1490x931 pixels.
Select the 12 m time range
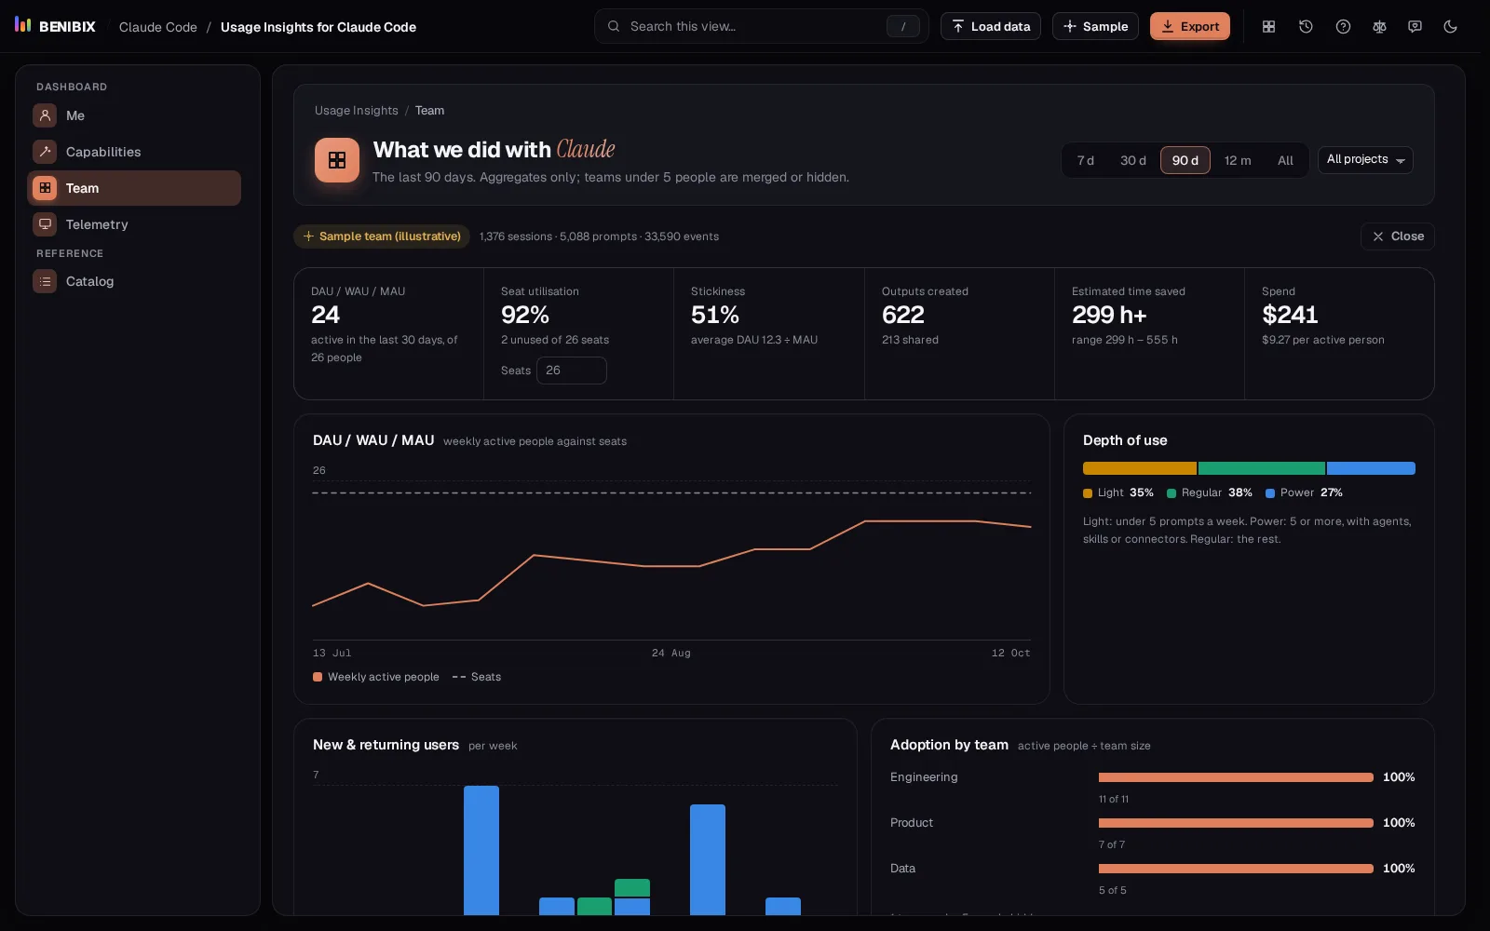point(1238,160)
